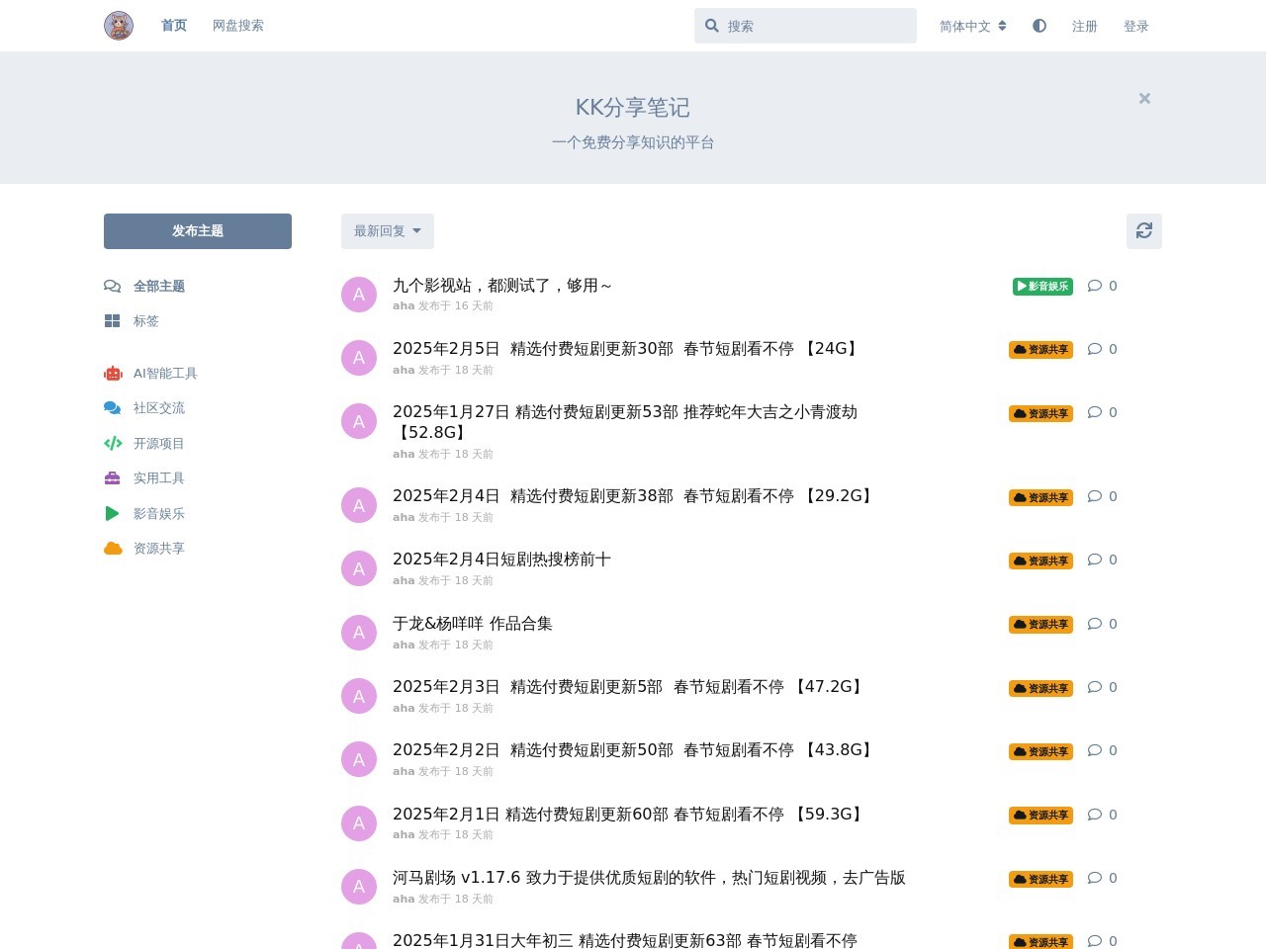Click avatar of 九个影视站 post
Image resolution: width=1266 pixels, height=949 pixels.
[359, 295]
